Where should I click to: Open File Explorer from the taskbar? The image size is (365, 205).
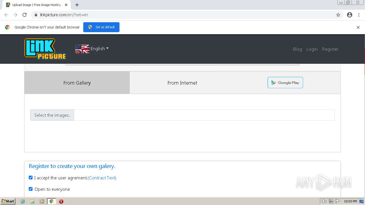point(32,201)
